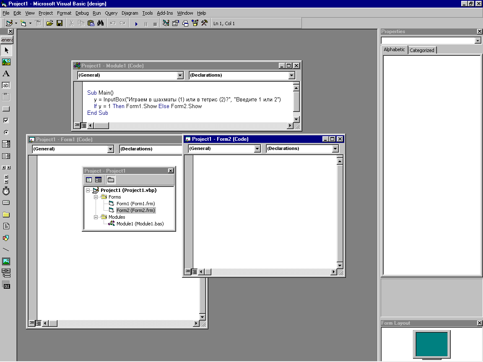483x362 pixels.
Task: Open the Menu Editor toolbar icon
Action: tap(38, 23)
